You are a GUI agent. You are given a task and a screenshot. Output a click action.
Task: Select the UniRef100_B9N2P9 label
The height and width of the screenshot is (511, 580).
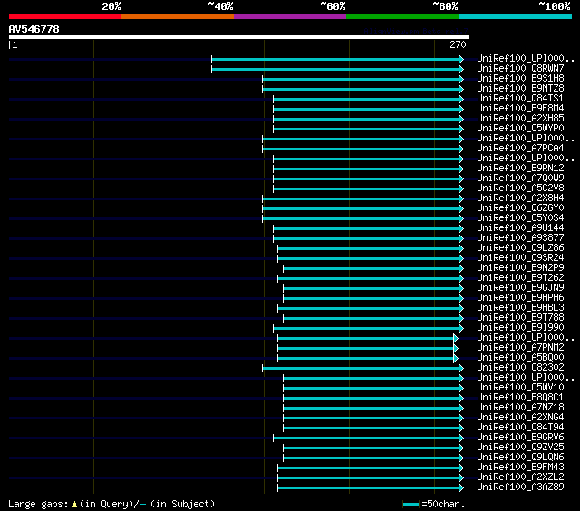pyautogui.click(x=520, y=268)
